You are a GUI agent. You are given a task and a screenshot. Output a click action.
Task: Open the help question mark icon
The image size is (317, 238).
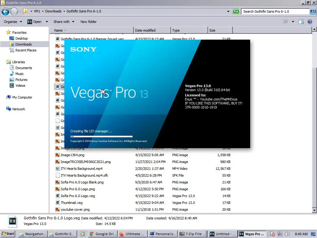(310, 22)
